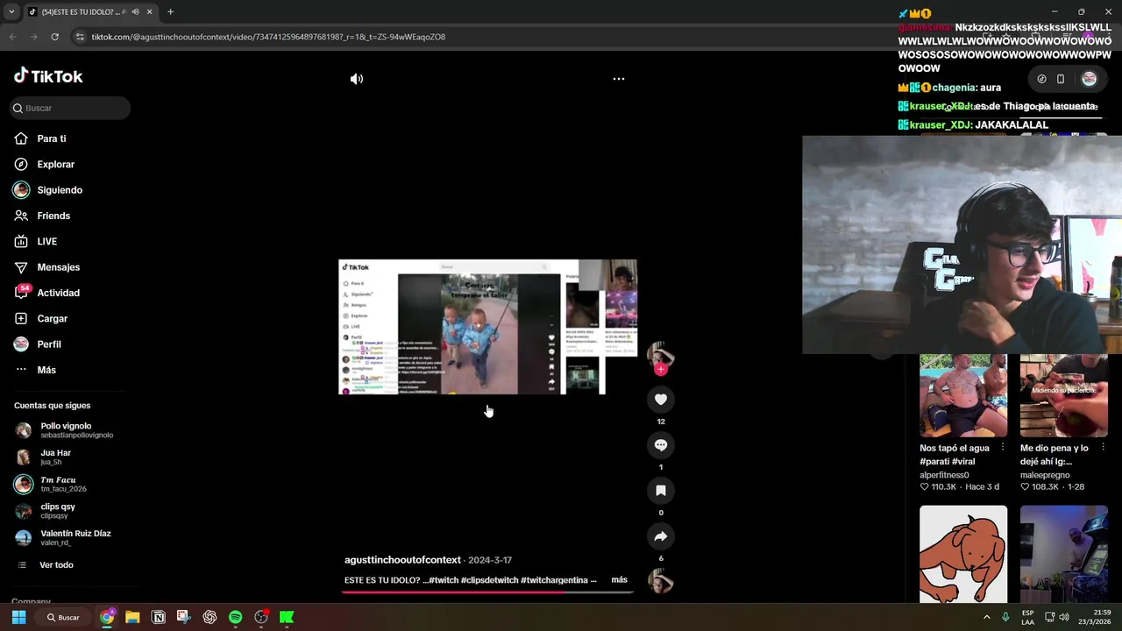Click the sound disc avatar at bottom

661,580
